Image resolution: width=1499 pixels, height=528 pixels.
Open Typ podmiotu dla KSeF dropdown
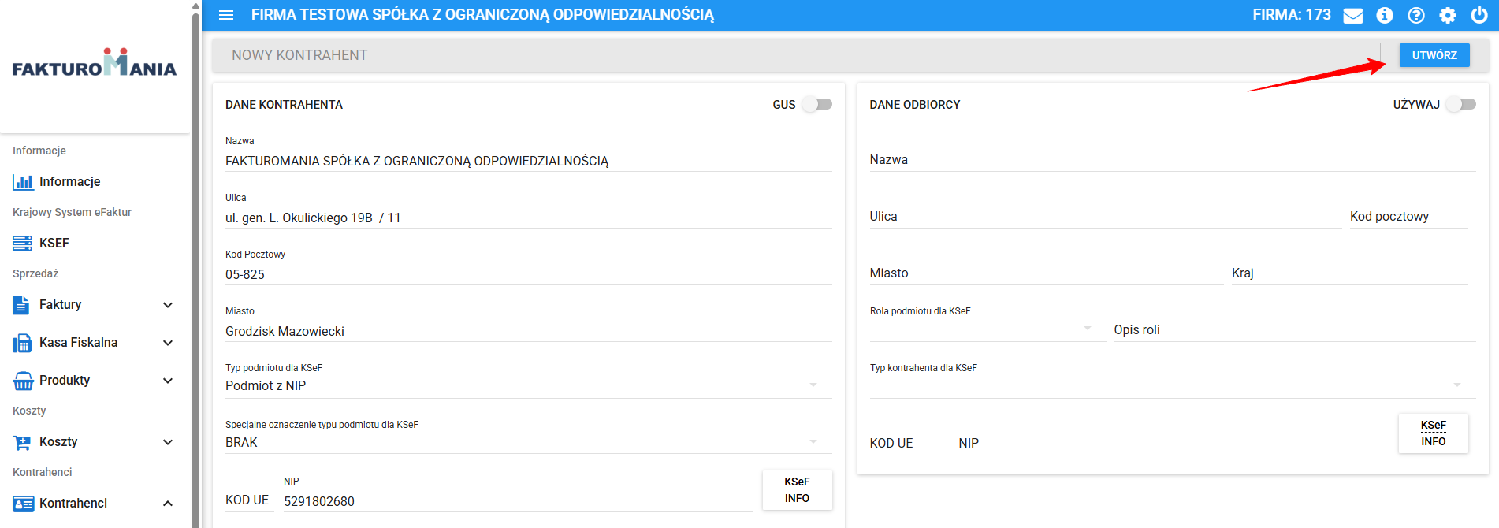pyautogui.click(x=528, y=385)
